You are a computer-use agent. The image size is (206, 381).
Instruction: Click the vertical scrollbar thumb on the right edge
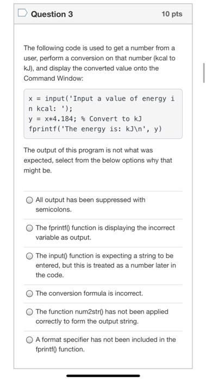(204, 73)
